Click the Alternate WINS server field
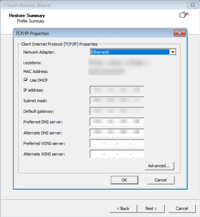Screen dimensions: 200x217 pos(117,154)
